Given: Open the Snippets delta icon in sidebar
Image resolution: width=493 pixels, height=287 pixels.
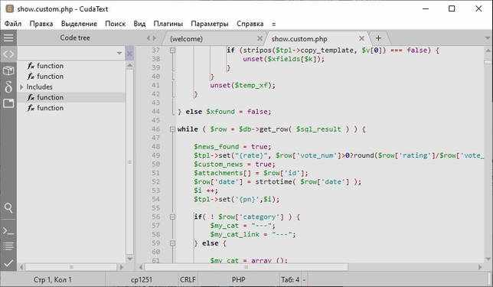Looking at the screenshot, I should 8,86.
